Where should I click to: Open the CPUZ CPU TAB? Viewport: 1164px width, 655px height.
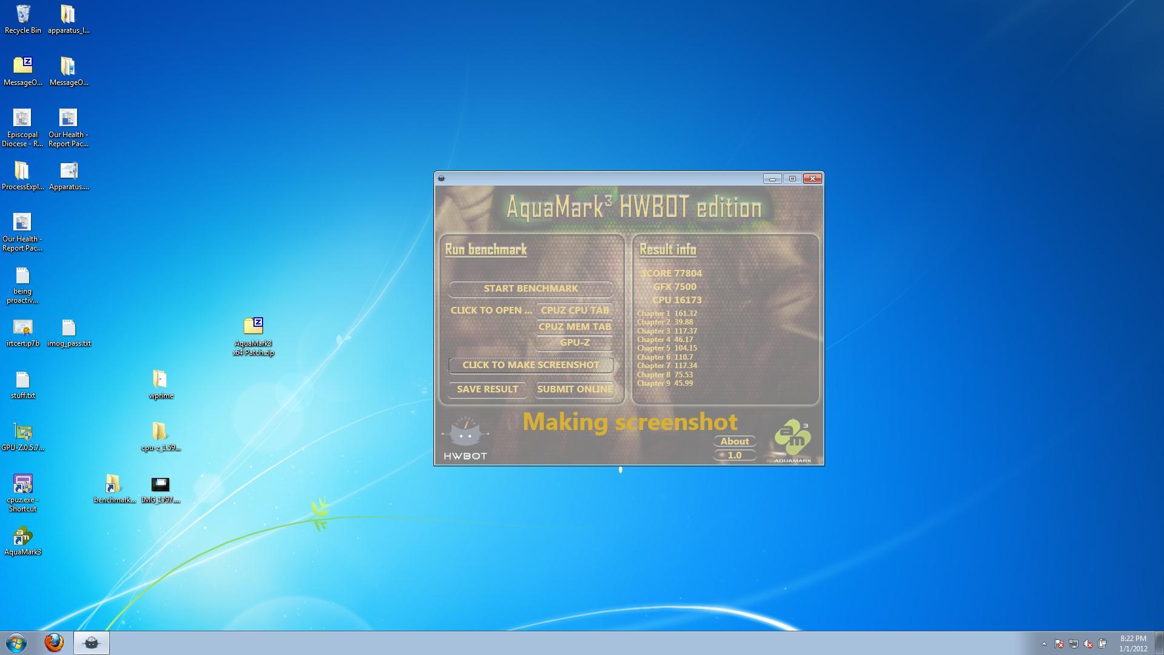[x=574, y=310]
